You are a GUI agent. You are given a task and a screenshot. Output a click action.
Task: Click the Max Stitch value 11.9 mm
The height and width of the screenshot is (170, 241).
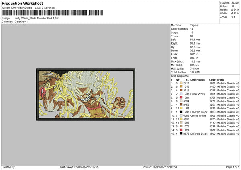tap(195, 61)
